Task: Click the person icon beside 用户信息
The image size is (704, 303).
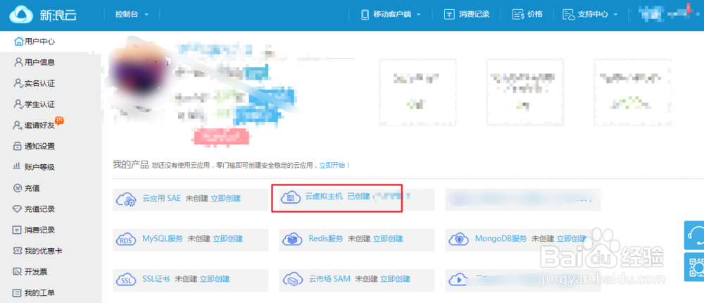Action: pos(18,62)
